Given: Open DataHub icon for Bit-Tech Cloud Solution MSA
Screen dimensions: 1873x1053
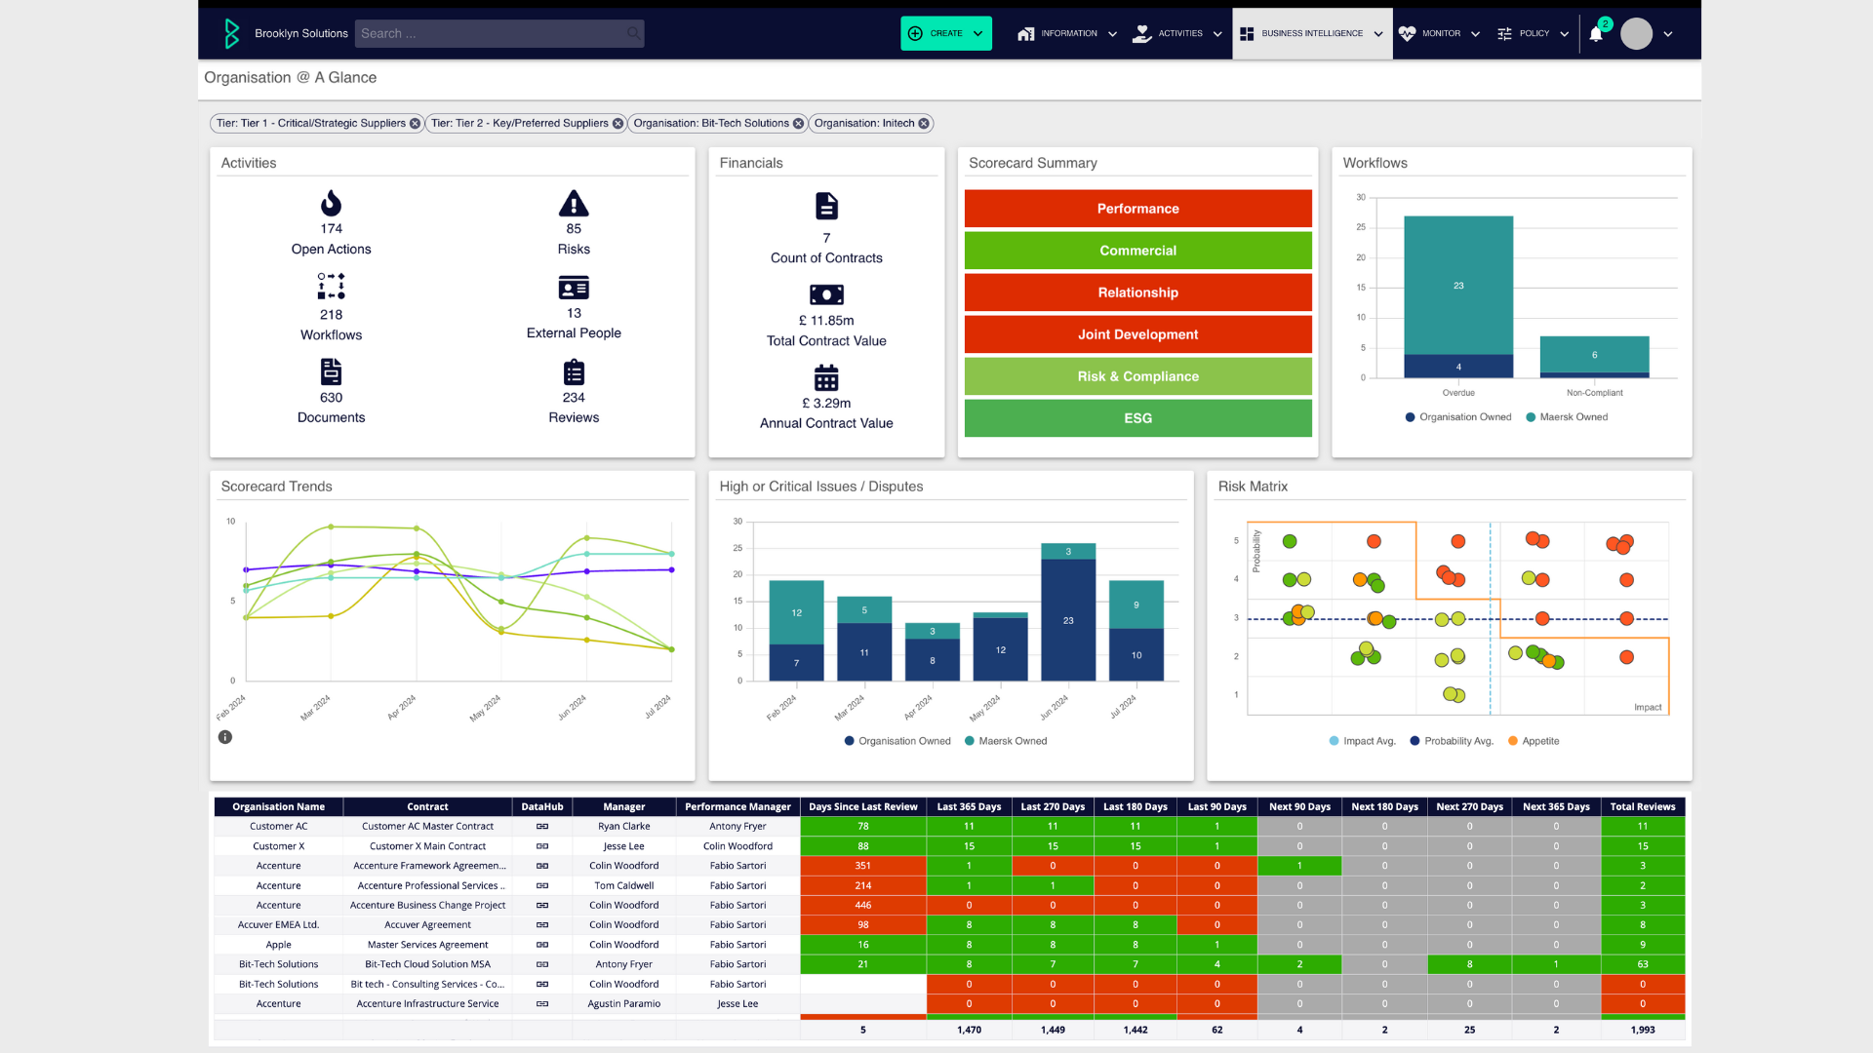Looking at the screenshot, I should pyautogui.click(x=542, y=964).
